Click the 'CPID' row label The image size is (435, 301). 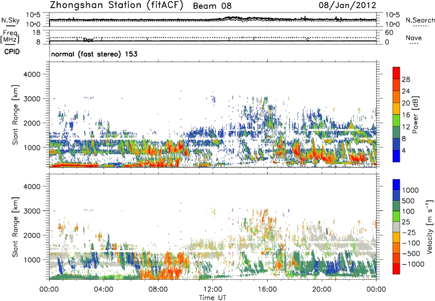12,52
